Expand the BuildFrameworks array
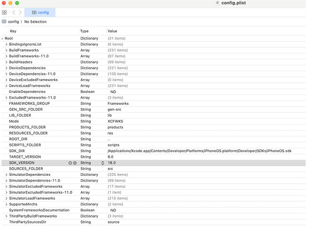324x237 pixels. coord(6,50)
